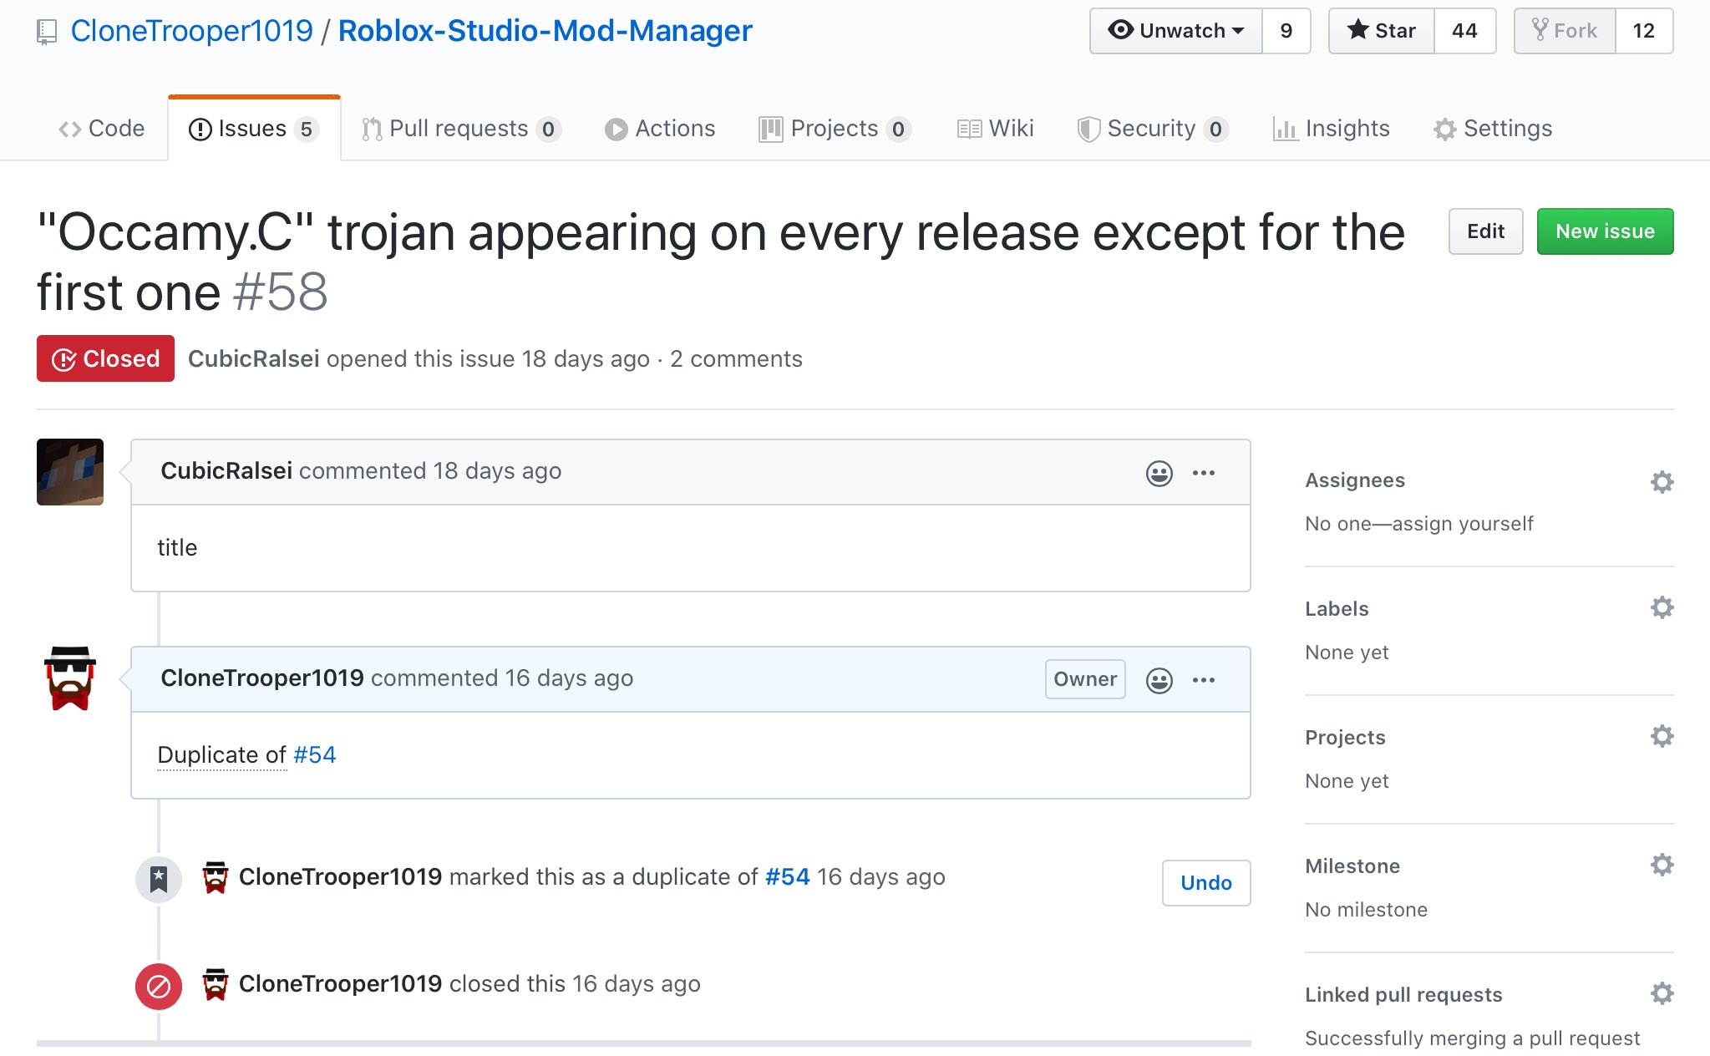Click the green New issue button
This screenshot has width=1710, height=1056.
click(x=1604, y=231)
